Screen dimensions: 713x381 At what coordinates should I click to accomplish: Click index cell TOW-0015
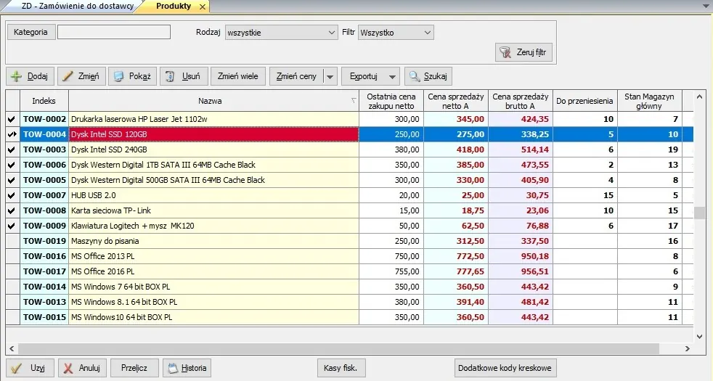pyautogui.click(x=44, y=317)
